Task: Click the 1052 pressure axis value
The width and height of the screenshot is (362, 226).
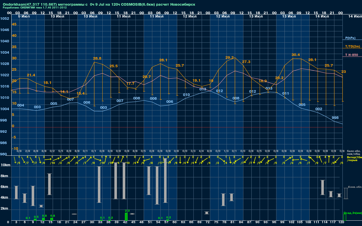Action: (5, 19)
